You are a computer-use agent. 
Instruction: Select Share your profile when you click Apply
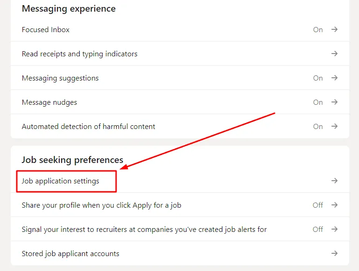pyautogui.click(x=101, y=205)
